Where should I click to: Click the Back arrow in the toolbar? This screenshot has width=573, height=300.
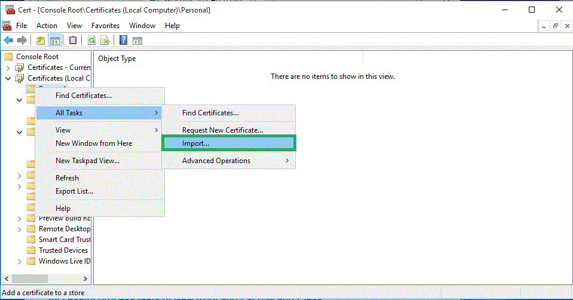pyautogui.click(x=8, y=40)
